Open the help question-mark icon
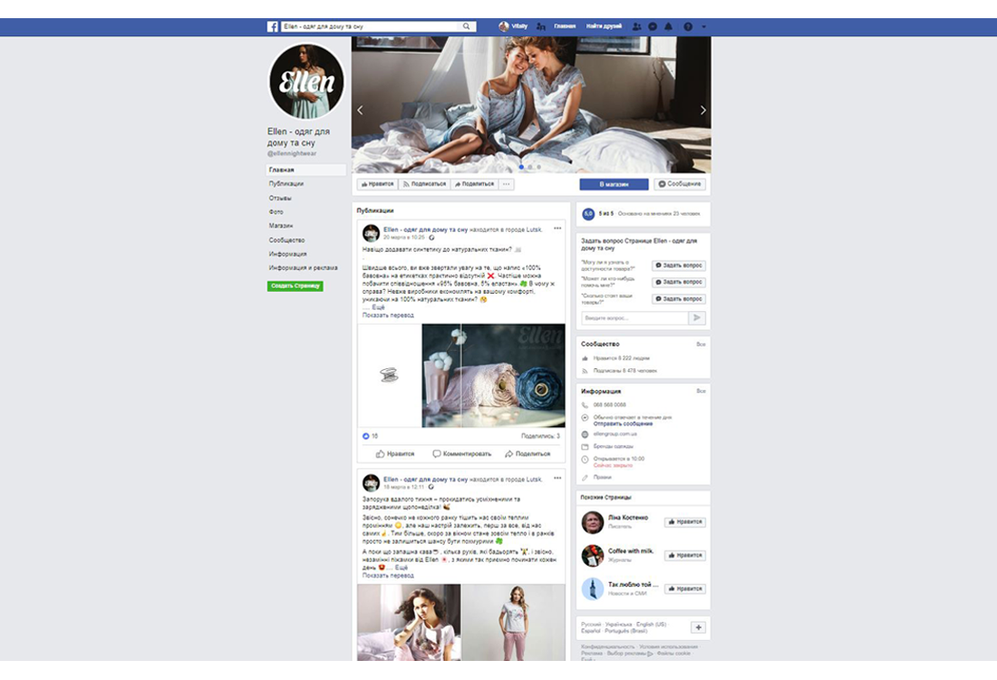This screenshot has height=680, width=997. (x=688, y=26)
